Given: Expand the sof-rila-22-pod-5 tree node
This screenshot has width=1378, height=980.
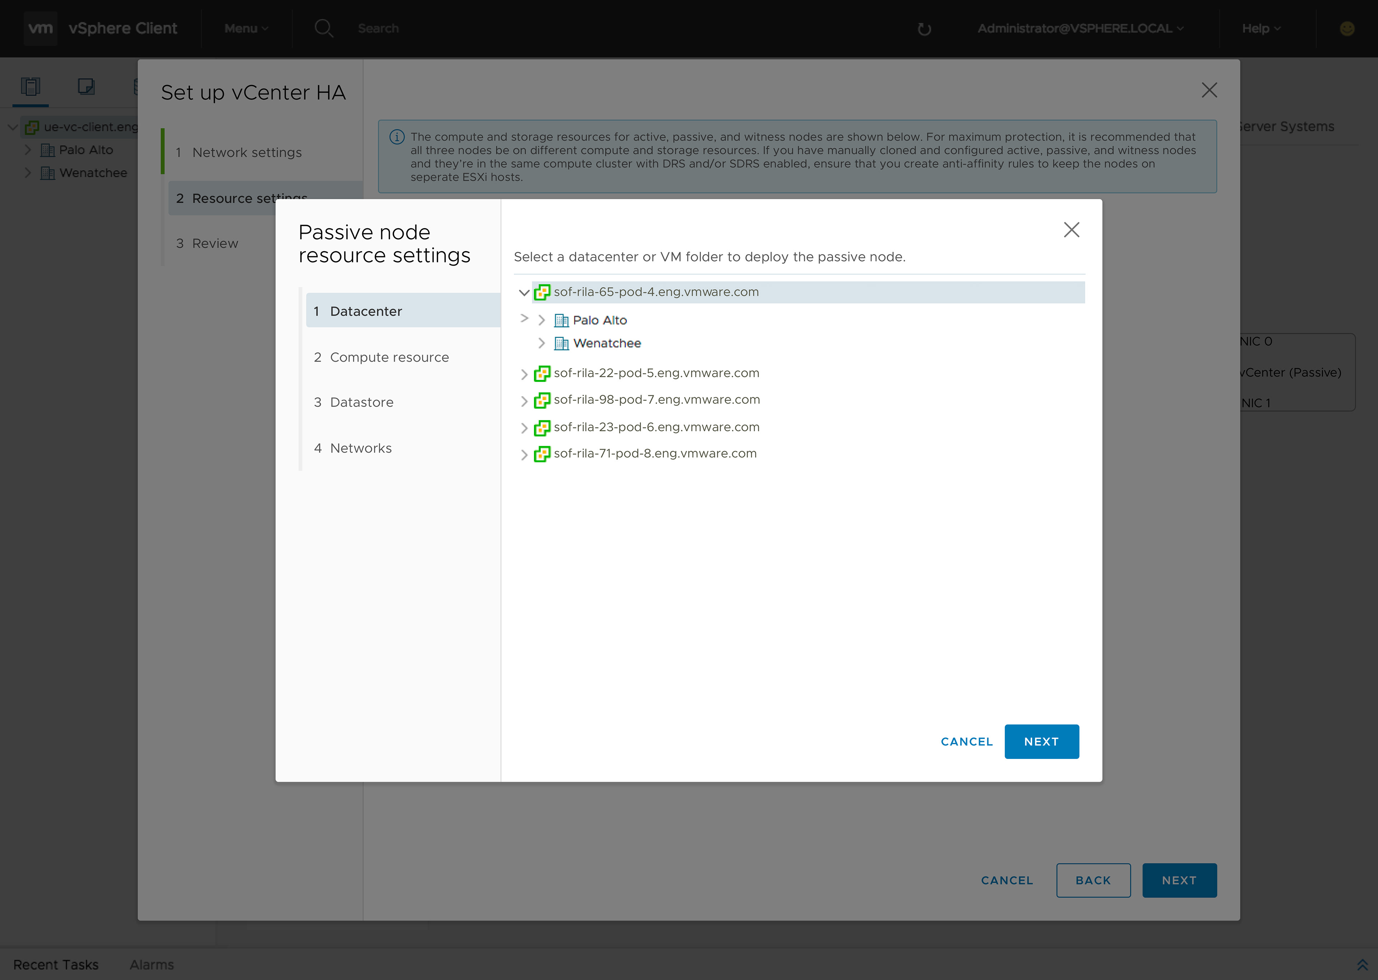Looking at the screenshot, I should pyautogui.click(x=524, y=374).
